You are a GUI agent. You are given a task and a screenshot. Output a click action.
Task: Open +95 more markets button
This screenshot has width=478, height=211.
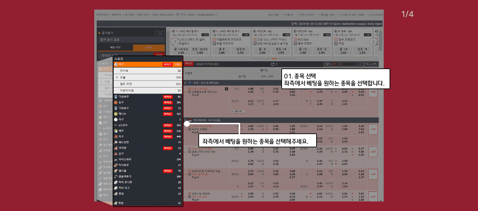pyautogui.click(x=372, y=92)
